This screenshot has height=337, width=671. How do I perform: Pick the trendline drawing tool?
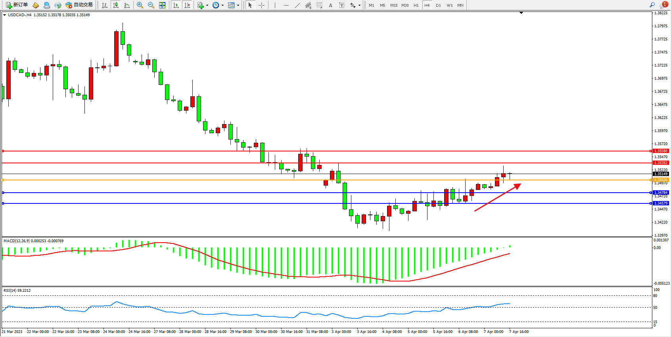click(x=297, y=5)
